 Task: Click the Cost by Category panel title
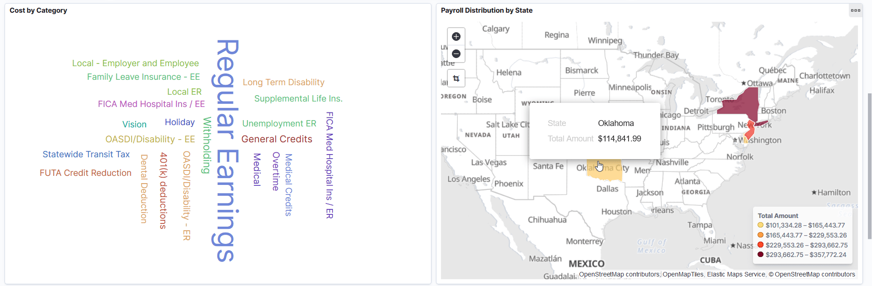(38, 10)
